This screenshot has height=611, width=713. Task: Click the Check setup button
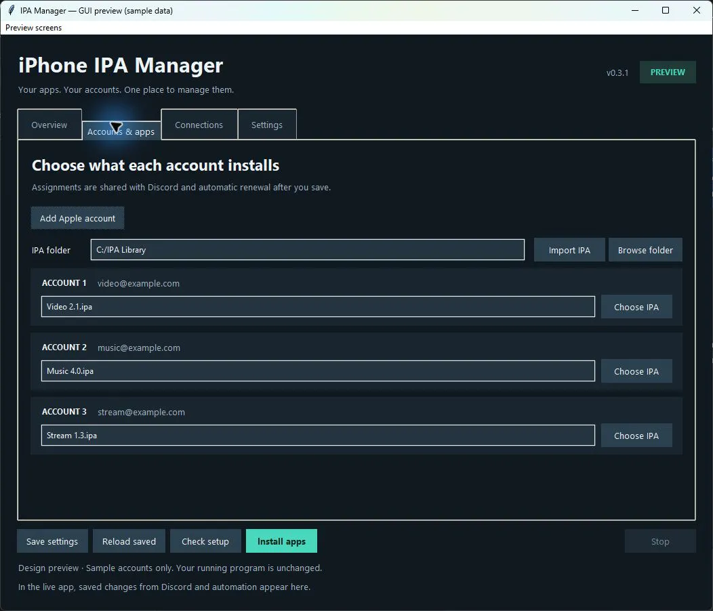(x=205, y=541)
